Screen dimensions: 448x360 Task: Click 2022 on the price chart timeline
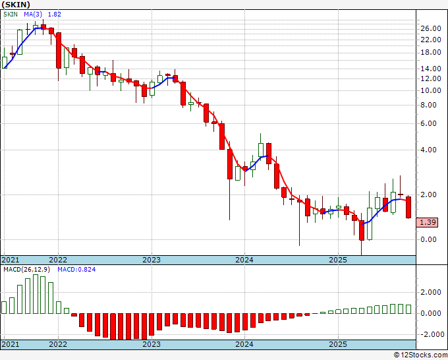58,260
